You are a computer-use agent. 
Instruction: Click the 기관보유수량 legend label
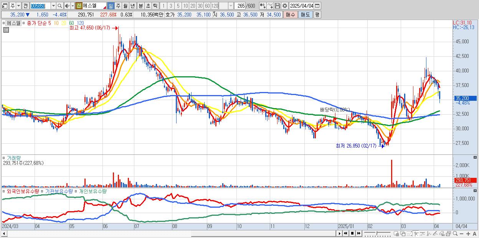pyautogui.click(x=59, y=191)
